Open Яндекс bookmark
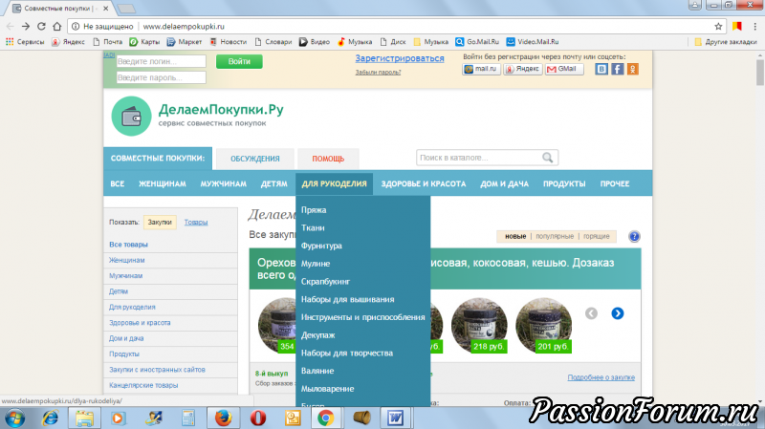Viewport: 765px width, 429px height. (x=69, y=42)
